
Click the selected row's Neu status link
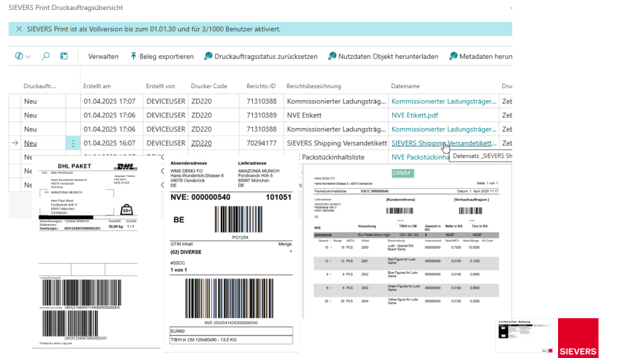pyautogui.click(x=31, y=143)
